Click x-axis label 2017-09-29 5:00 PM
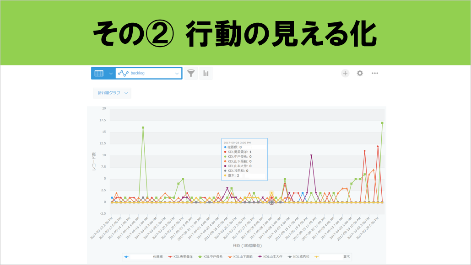 click(x=367, y=228)
